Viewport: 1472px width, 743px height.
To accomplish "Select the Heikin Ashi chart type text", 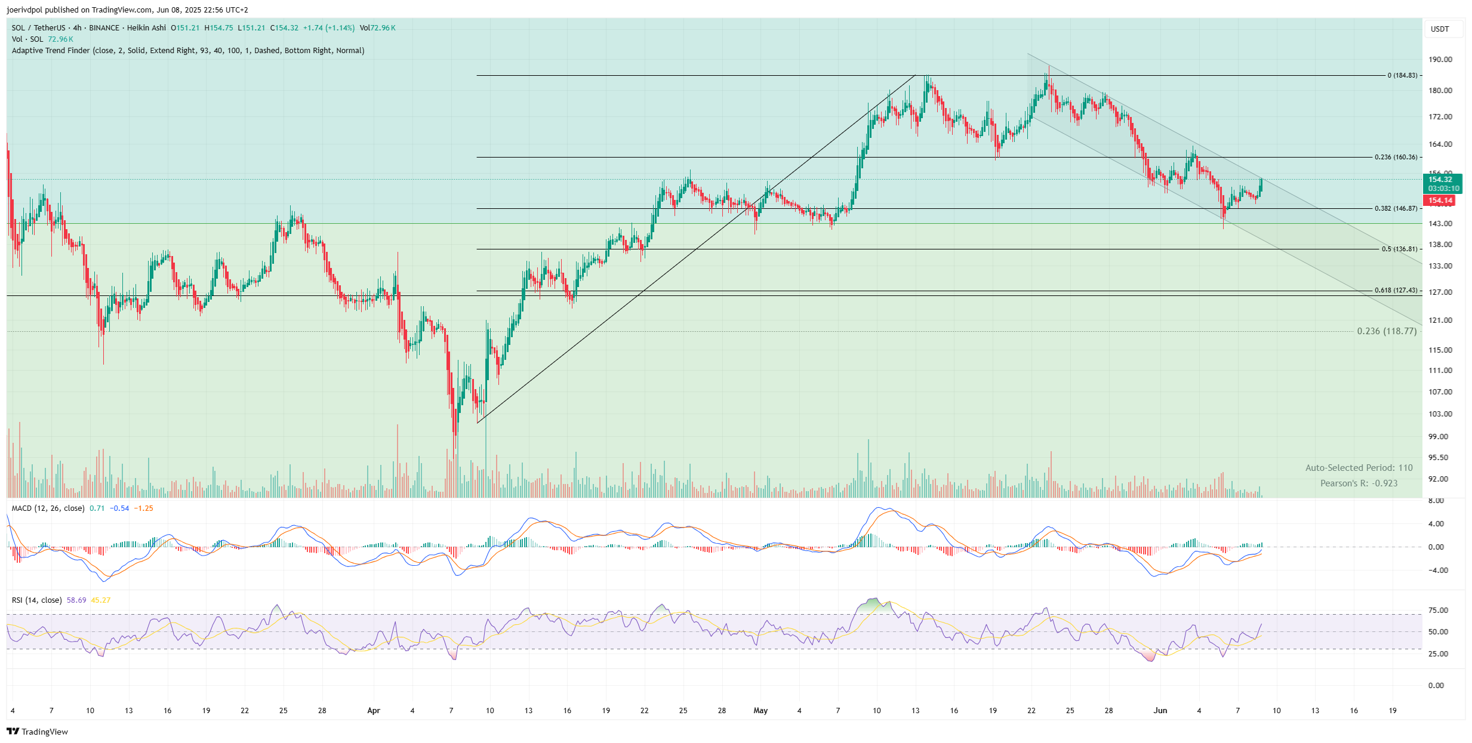I will pos(146,28).
